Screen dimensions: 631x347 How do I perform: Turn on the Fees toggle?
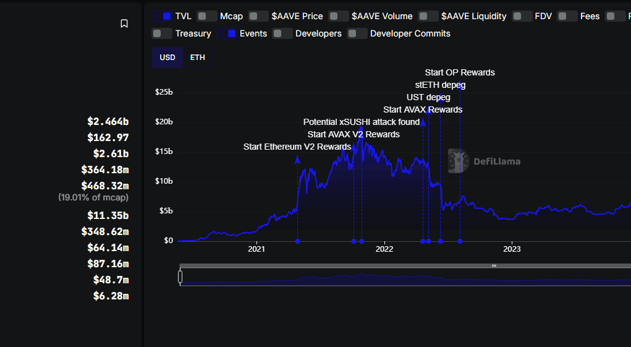pos(567,16)
